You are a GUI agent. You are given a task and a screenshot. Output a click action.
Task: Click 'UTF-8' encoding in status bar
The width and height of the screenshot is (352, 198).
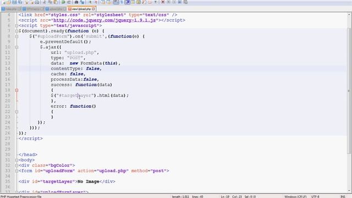315,196
